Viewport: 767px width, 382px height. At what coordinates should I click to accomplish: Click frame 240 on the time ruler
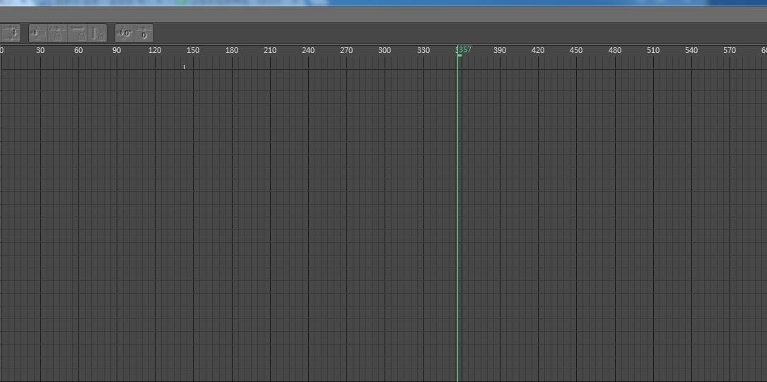pos(308,50)
